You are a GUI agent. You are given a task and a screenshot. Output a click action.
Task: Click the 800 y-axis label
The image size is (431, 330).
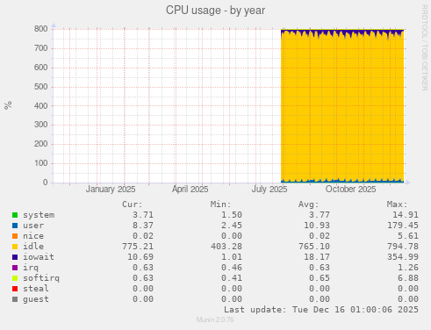tap(41, 29)
